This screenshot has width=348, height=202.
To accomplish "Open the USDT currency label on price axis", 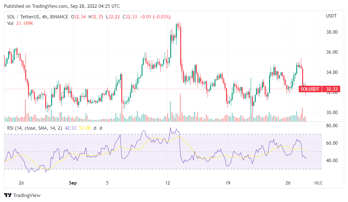I will (x=331, y=16).
